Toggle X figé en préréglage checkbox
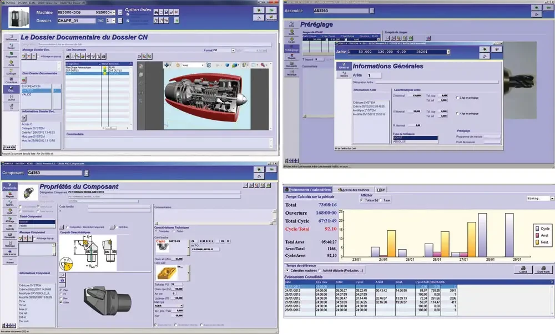This screenshot has height=334, width=555. point(457,114)
